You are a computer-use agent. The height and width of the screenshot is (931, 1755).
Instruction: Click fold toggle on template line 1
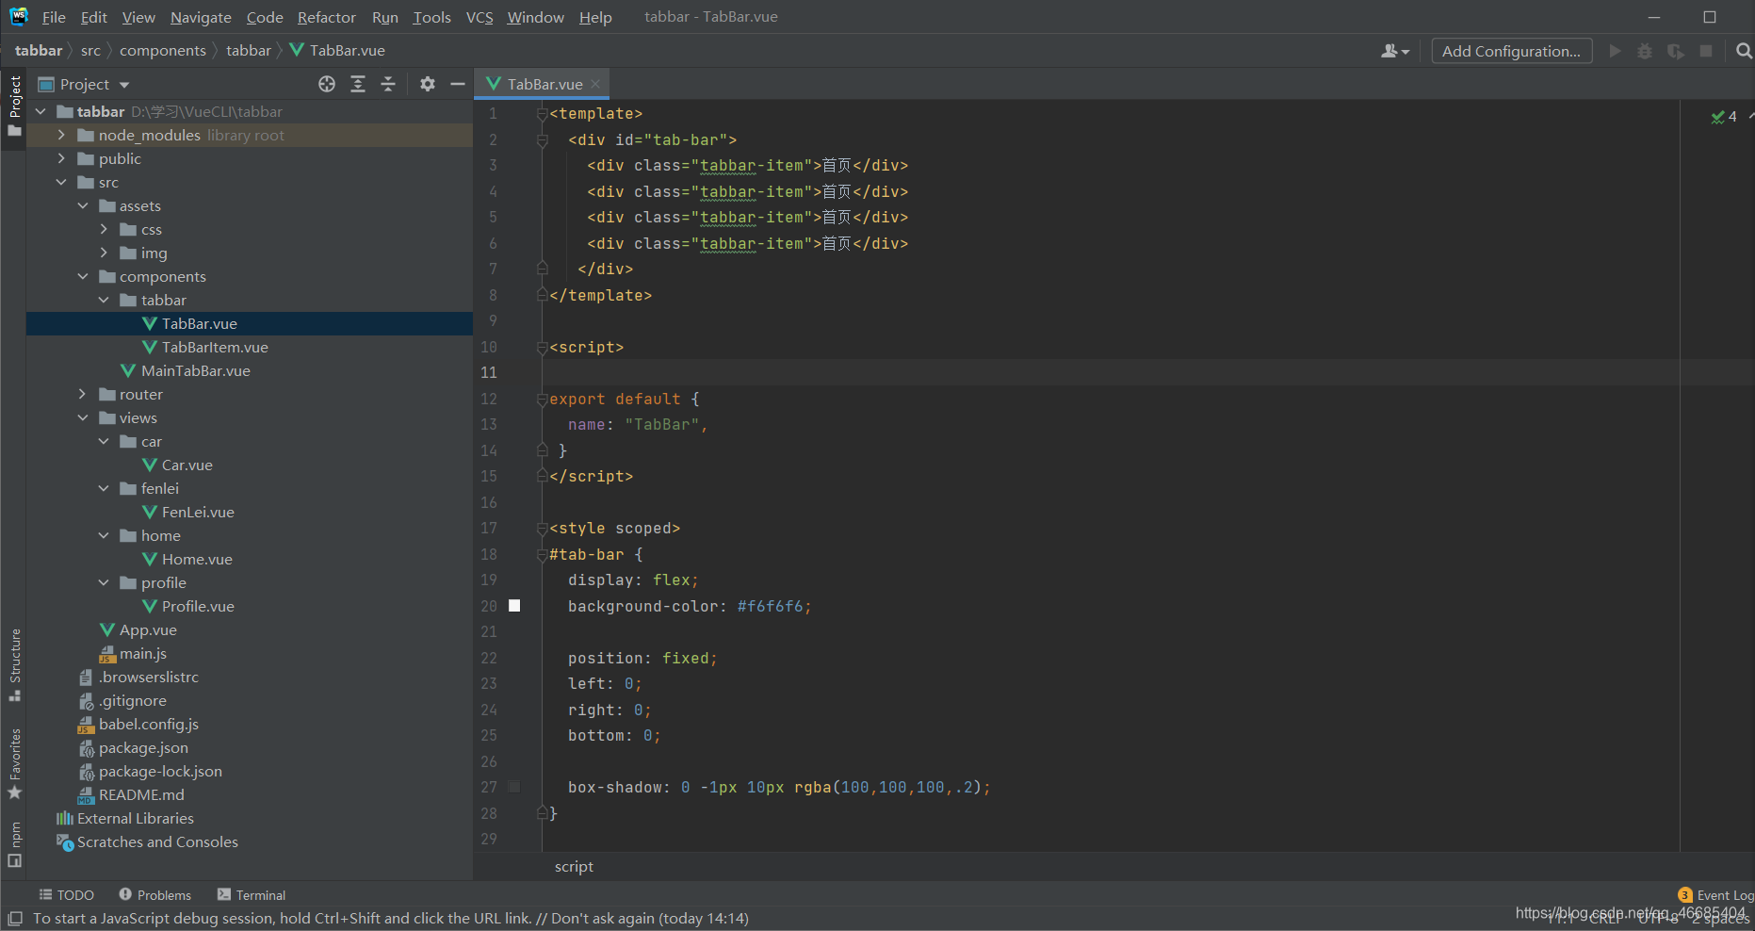coord(543,114)
